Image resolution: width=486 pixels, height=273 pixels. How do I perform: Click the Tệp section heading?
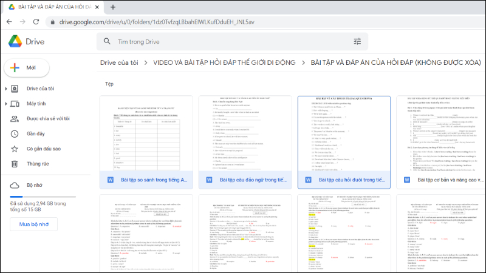(109, 84)
